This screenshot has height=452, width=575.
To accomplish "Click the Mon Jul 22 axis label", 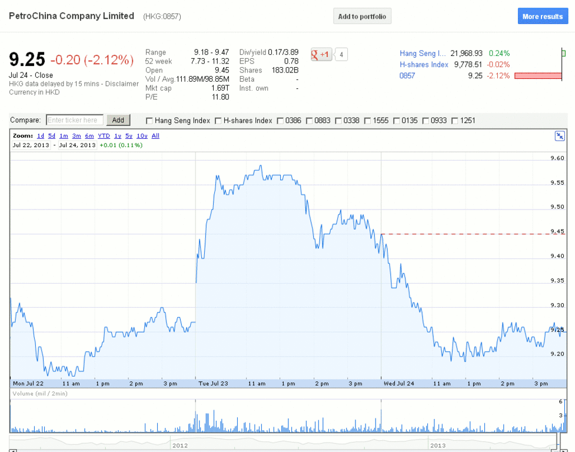I will 28,384.
